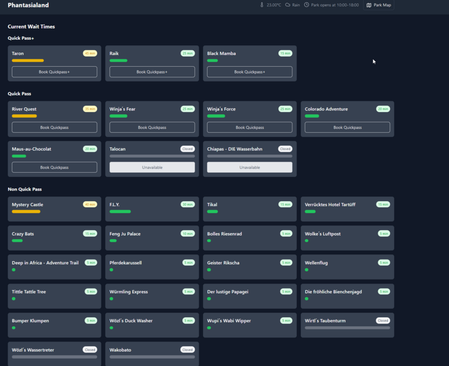The width and height of the screenshot is (449, 366).
Task: Click the Unavailable button under Talocan
Action: coord(152,167)
